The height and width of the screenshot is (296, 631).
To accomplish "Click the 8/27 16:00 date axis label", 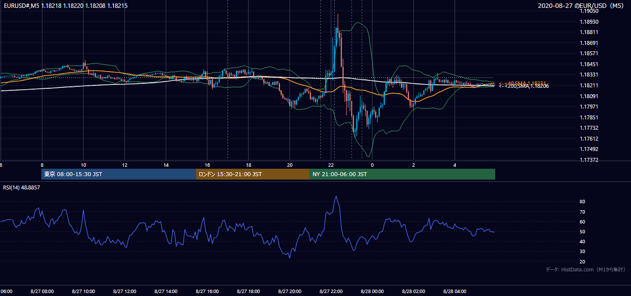I will point(207,292).
